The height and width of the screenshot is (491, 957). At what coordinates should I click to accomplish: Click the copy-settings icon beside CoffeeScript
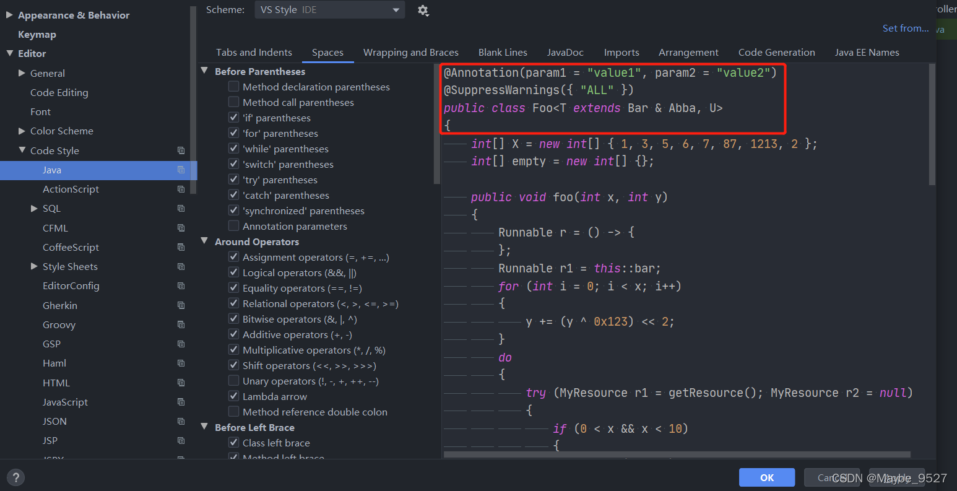tap(181, 247)
